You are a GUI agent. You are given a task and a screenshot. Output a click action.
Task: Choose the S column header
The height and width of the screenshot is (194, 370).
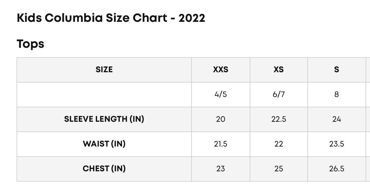point(336,70)
